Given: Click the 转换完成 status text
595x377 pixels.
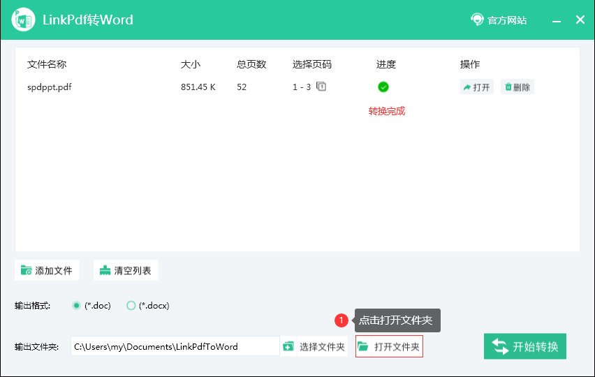Looking at the screenshot, I should [x=387, y=111].
